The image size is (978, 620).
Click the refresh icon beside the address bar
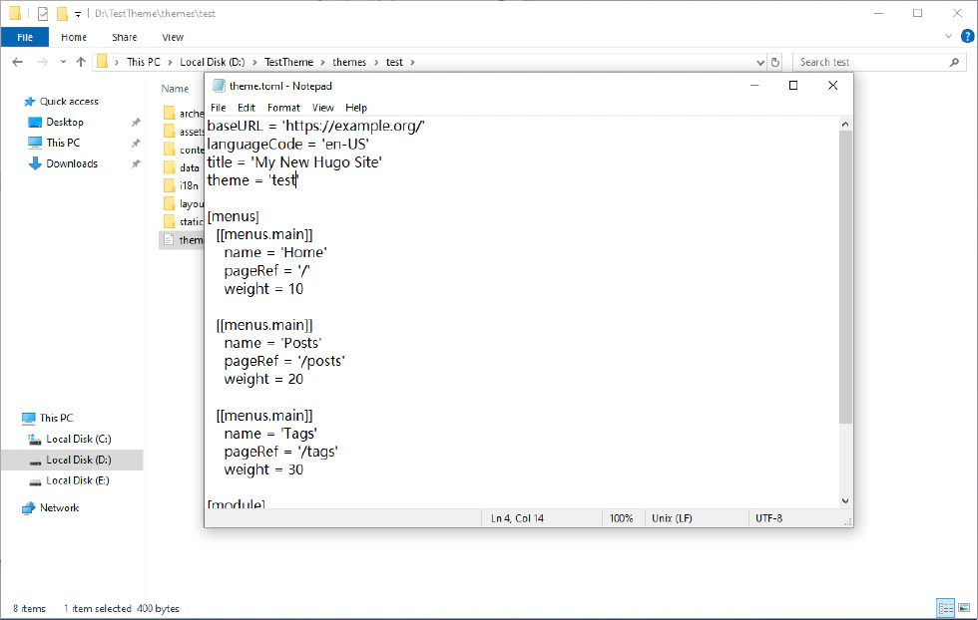coord(775,62)
